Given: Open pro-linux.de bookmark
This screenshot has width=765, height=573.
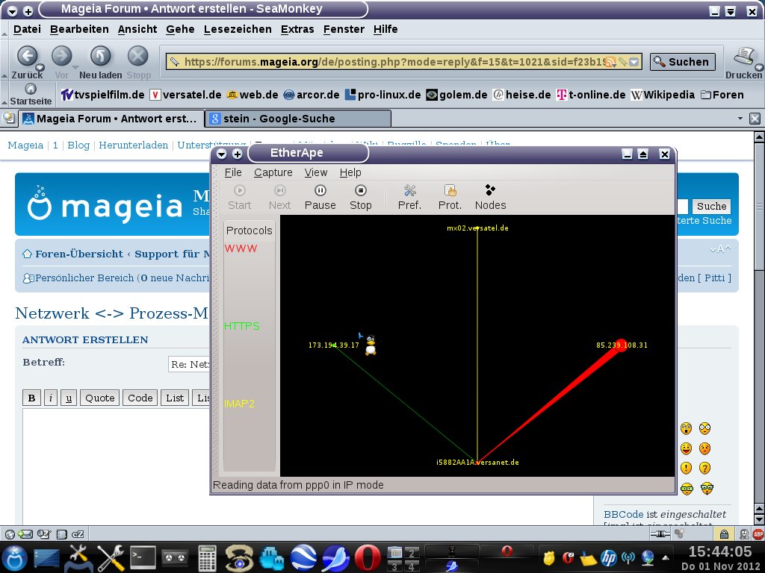Looking at the screenshot, I should pyautogui.click(x=382, y=95).
